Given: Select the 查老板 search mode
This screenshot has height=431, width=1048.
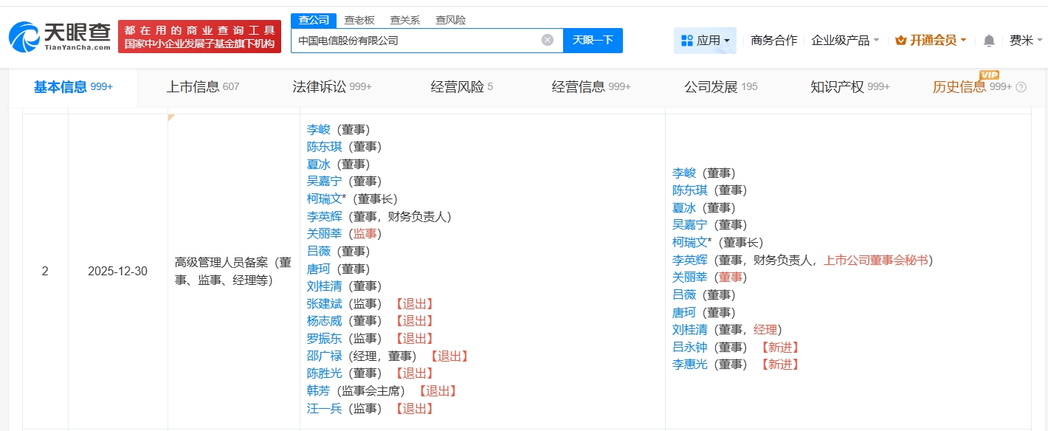Looking at the screenshot, I should click(359, 20).
